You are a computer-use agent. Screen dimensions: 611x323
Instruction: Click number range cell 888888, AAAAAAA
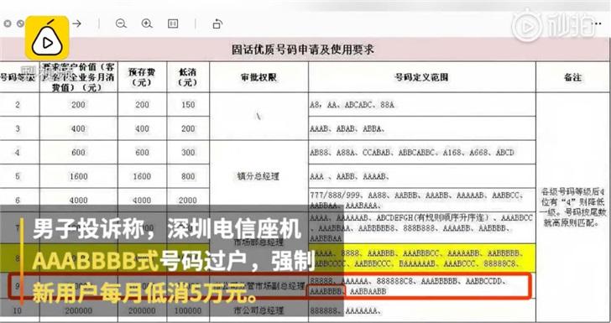tap(422, 310)
